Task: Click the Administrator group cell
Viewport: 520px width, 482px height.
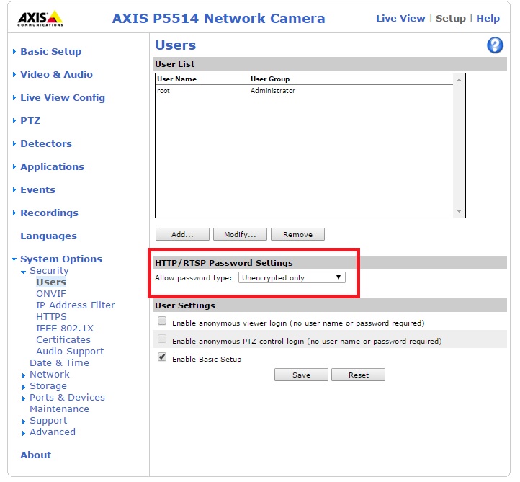Action: pos(273,91)
